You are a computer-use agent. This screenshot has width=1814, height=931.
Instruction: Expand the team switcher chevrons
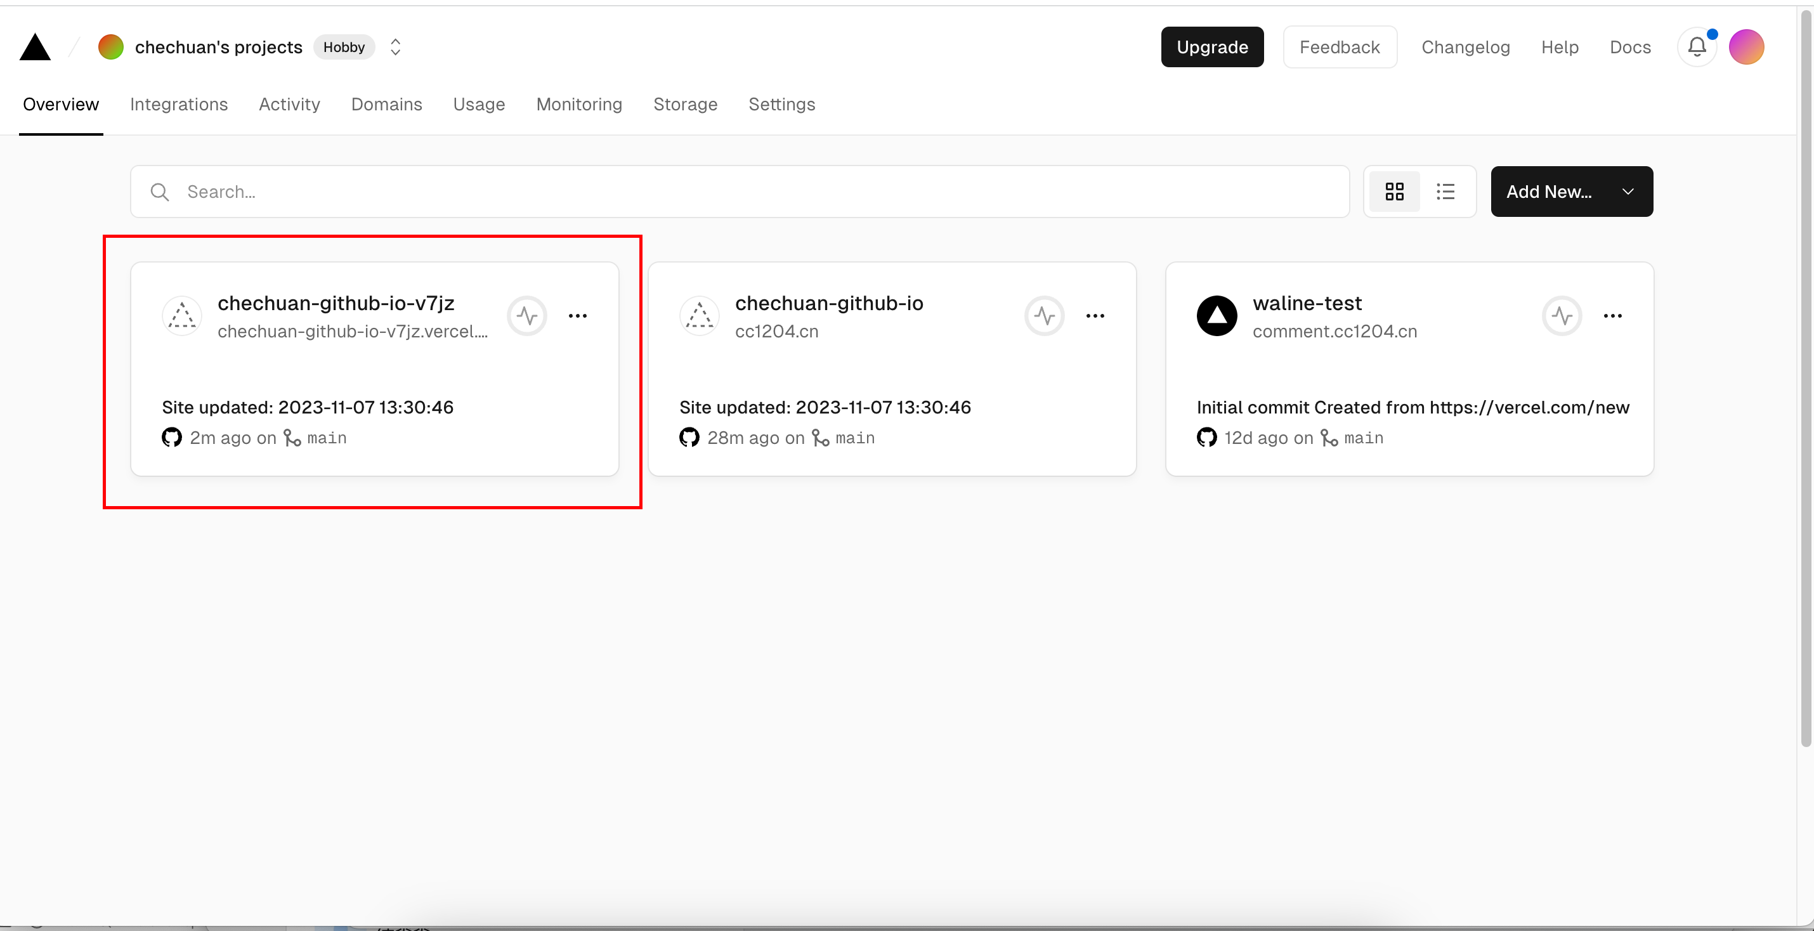click(396, 47)
